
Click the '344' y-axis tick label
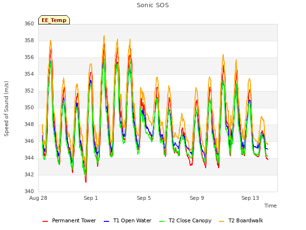29,158
